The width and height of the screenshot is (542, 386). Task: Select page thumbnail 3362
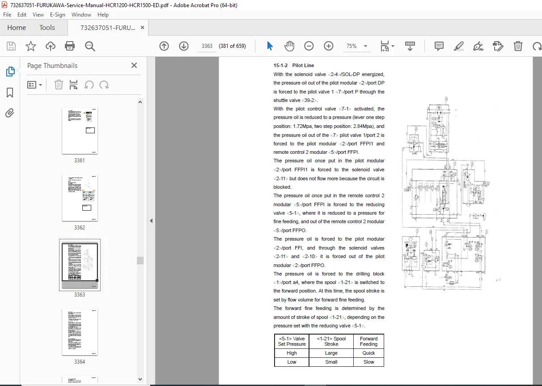tap(80, 198)
